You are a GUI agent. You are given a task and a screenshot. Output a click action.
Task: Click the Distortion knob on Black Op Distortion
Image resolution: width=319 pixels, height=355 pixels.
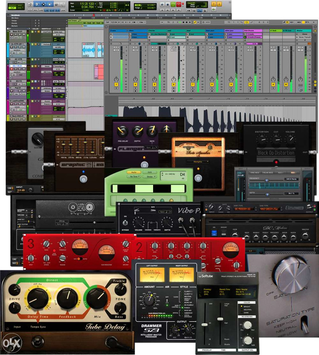[x=262, y=140]
